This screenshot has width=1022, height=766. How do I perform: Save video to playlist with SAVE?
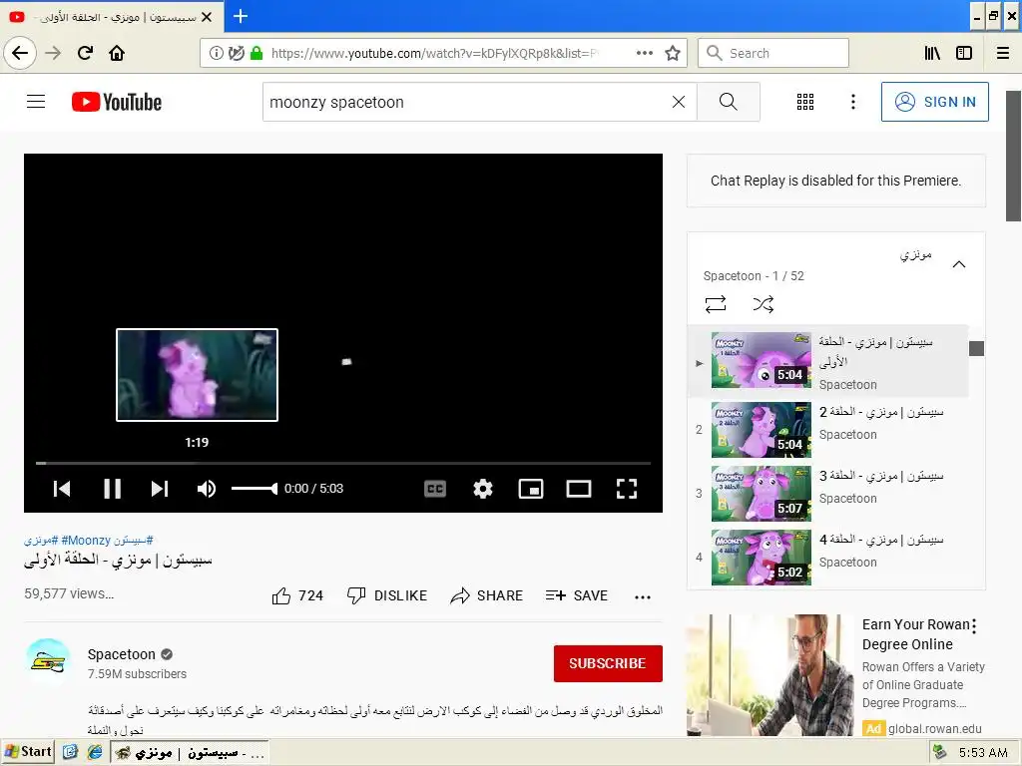coord(577,595)
